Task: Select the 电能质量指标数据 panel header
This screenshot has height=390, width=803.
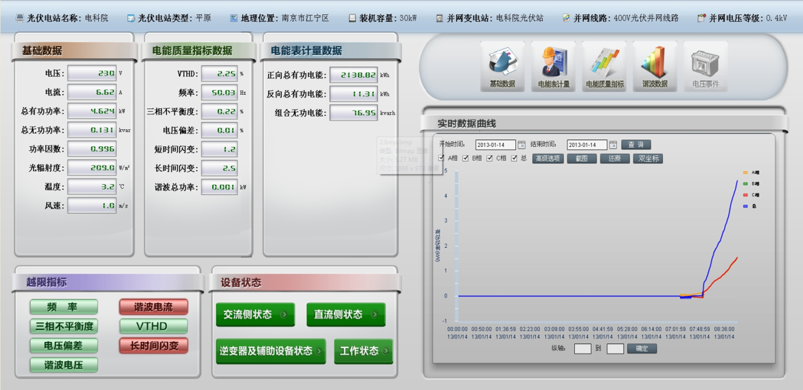Action: [x=192, y=51]
